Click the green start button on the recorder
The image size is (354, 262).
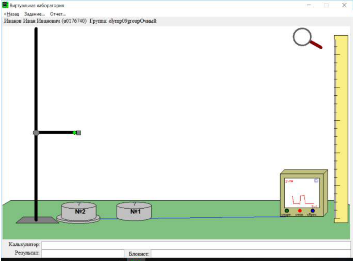287,211
